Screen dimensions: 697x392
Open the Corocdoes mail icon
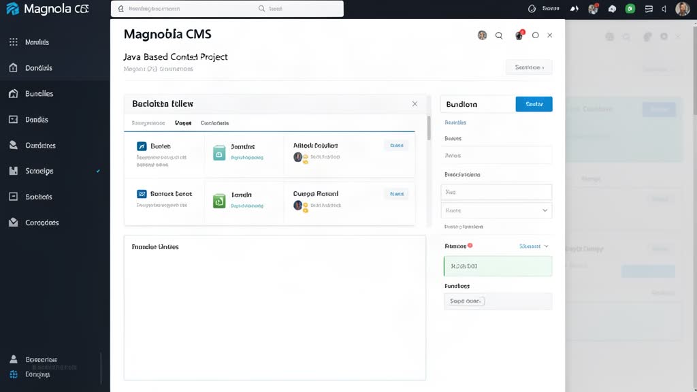point(14,223)
